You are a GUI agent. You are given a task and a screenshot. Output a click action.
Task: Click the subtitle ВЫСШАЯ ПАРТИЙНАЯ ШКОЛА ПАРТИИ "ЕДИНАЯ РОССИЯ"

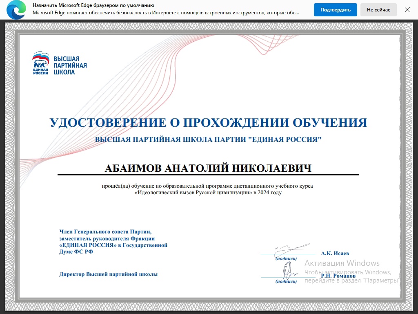(x=208, y=139)
